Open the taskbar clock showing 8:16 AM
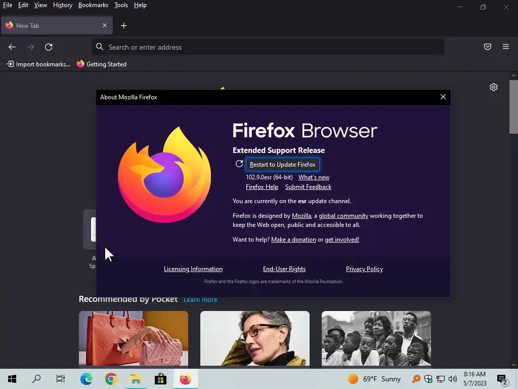 pyautogui.click(x=474, y=379)
